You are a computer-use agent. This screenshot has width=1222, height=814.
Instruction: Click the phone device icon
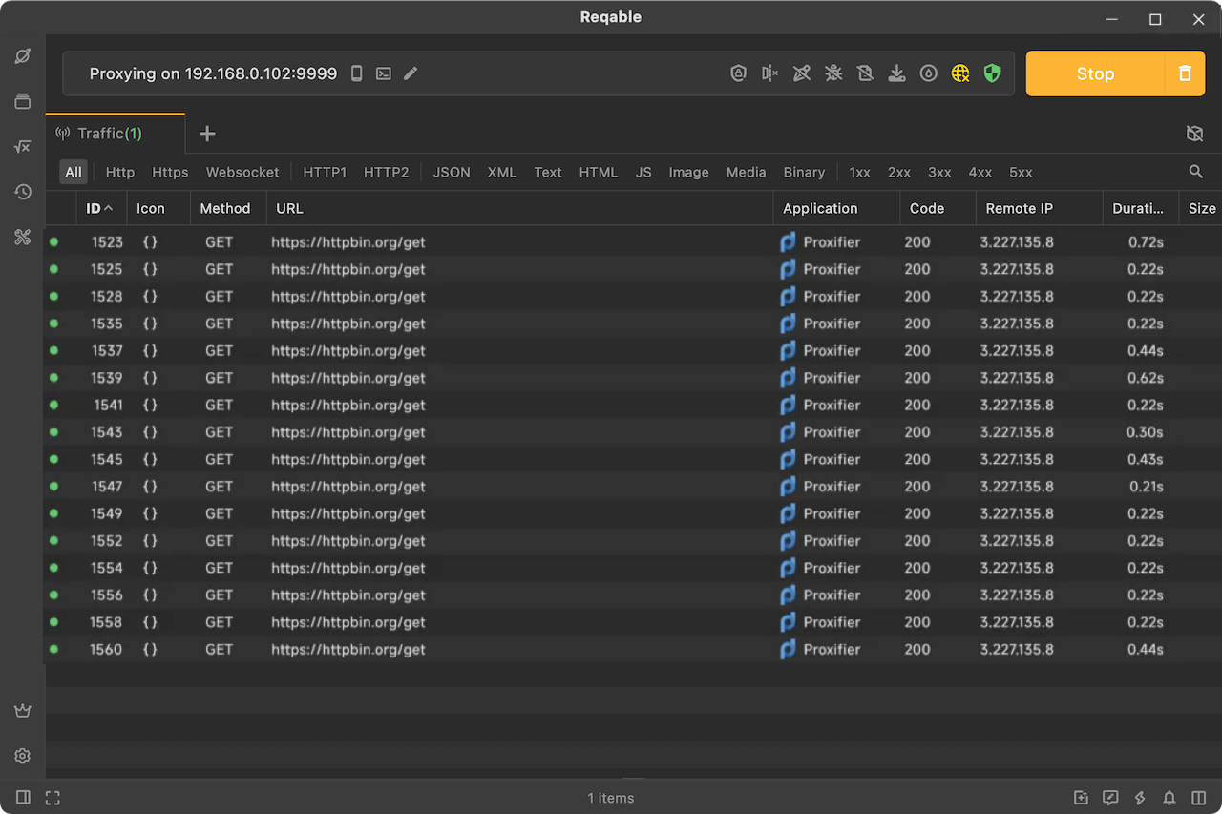click(356, 73)
